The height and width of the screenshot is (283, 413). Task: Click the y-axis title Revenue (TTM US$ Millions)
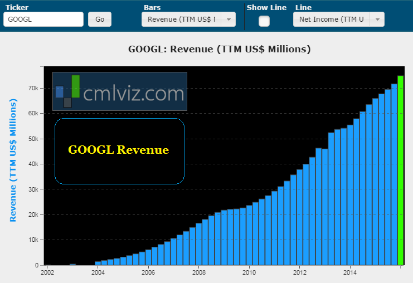tap(13, 160)
